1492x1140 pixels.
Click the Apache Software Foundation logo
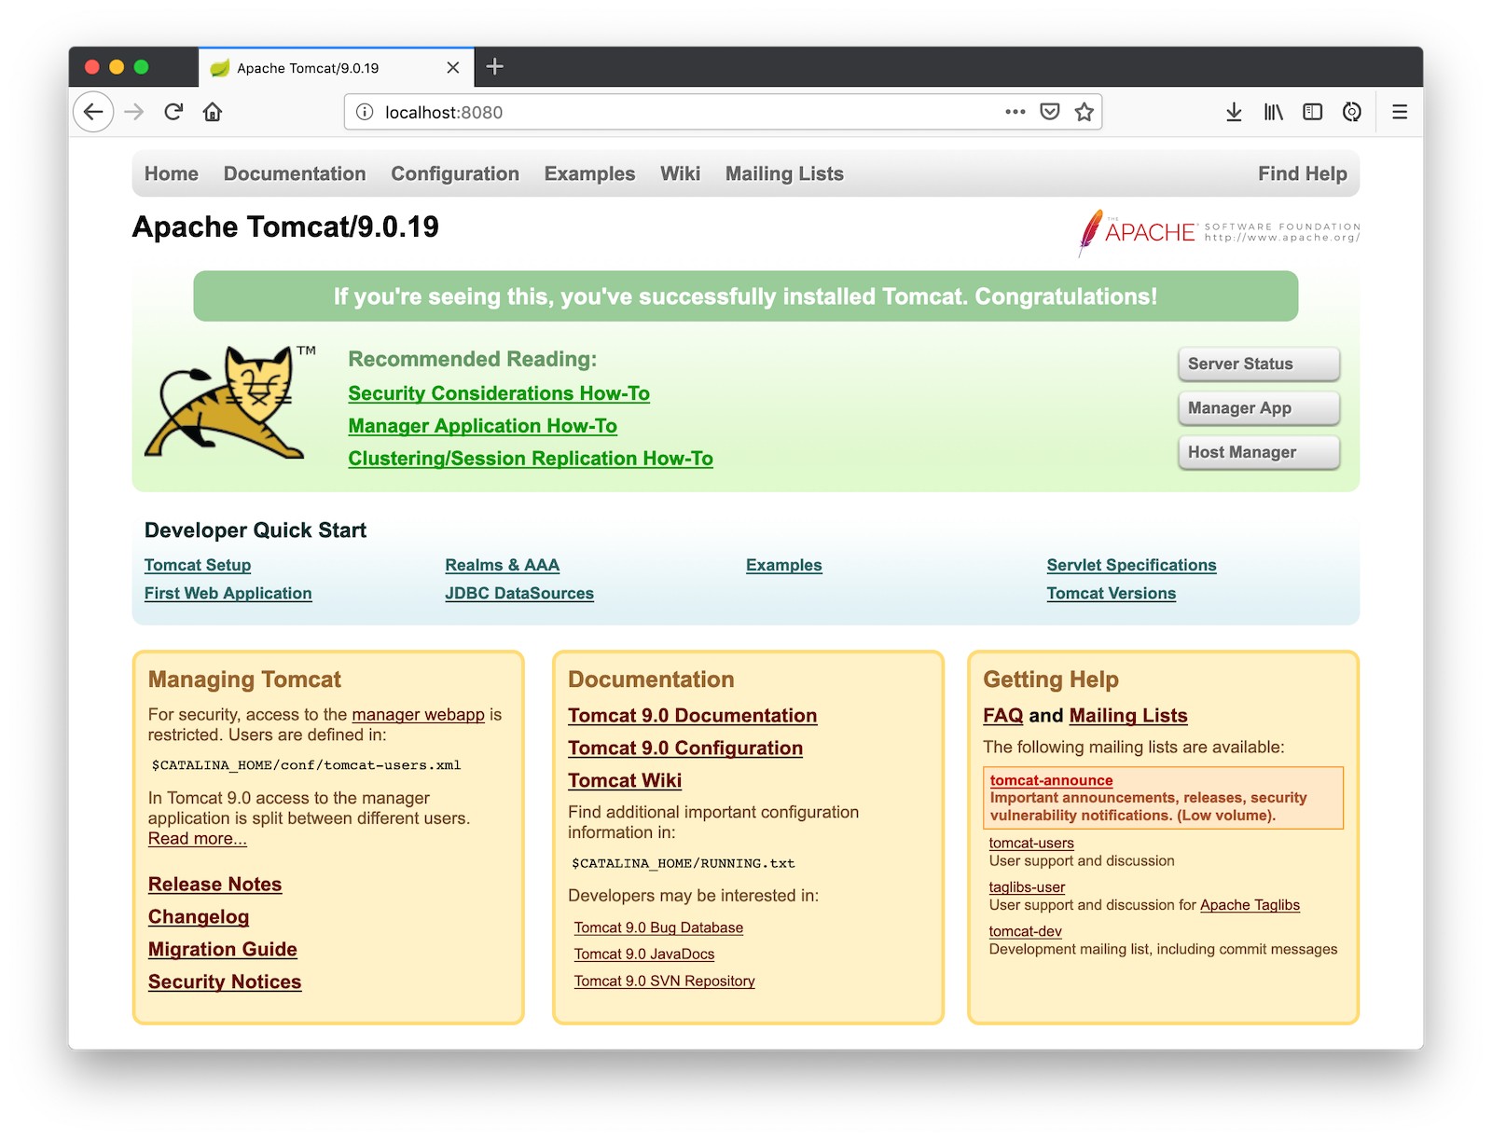[1219, 232]
